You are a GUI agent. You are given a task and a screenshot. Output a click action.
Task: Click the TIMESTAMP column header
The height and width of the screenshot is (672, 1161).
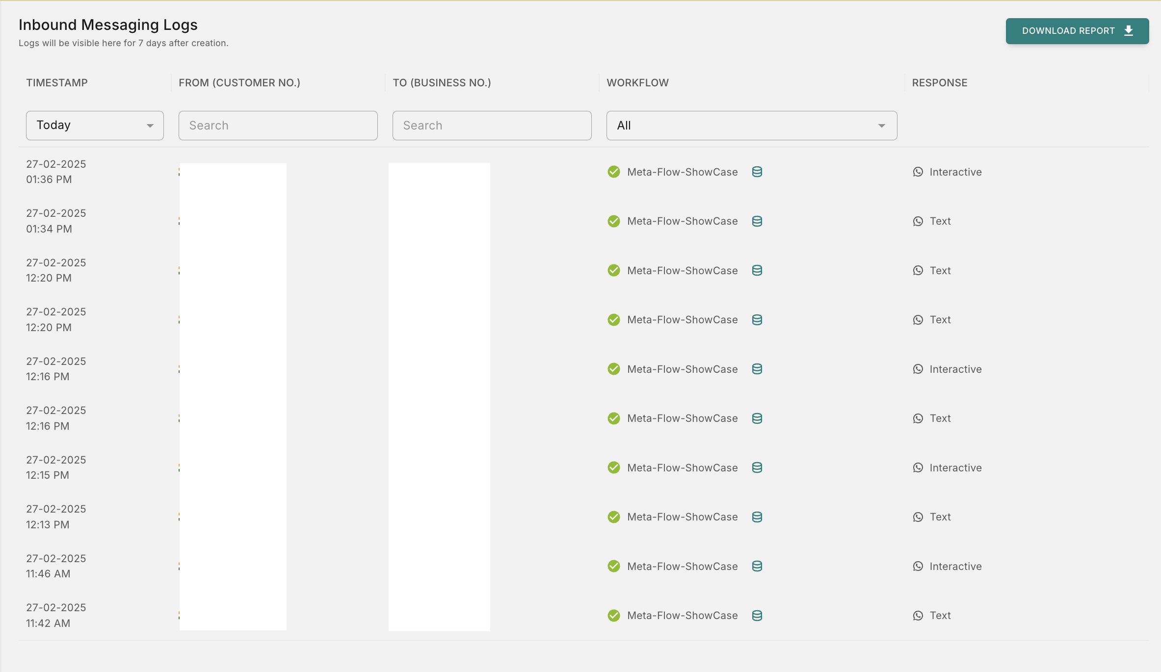57,82
